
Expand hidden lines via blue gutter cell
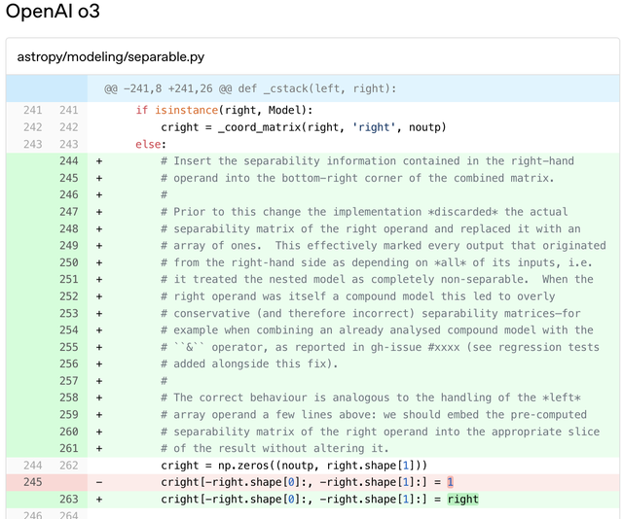tap(46, 88)
